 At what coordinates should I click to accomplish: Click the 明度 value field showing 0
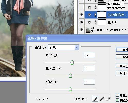tap(89, 82)
